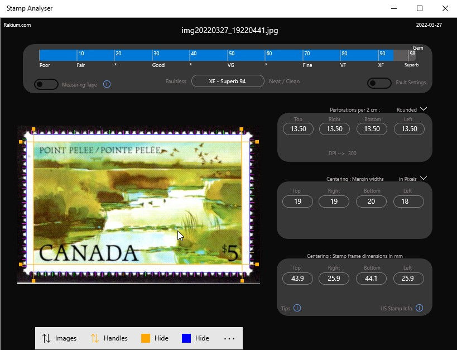
Task: Hide the blue perforation overlay
Action: point(195,338)
